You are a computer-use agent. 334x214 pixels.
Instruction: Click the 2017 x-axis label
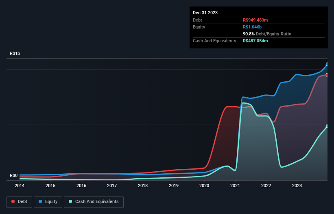[x=112, y=186]
